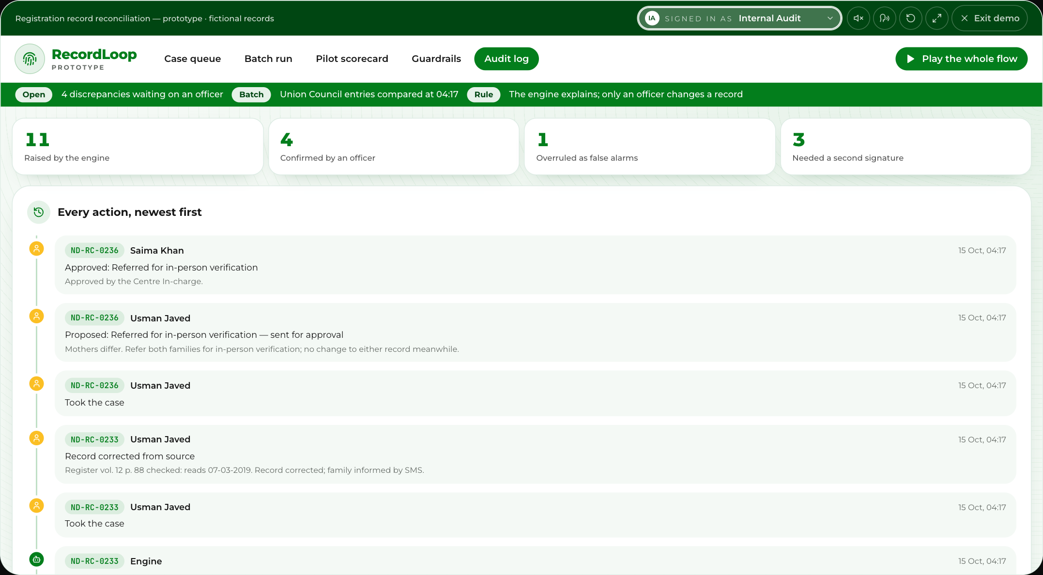
Task: Click 'Register vol. 12 p. 88 checked' note
Action: coord(245,470)
